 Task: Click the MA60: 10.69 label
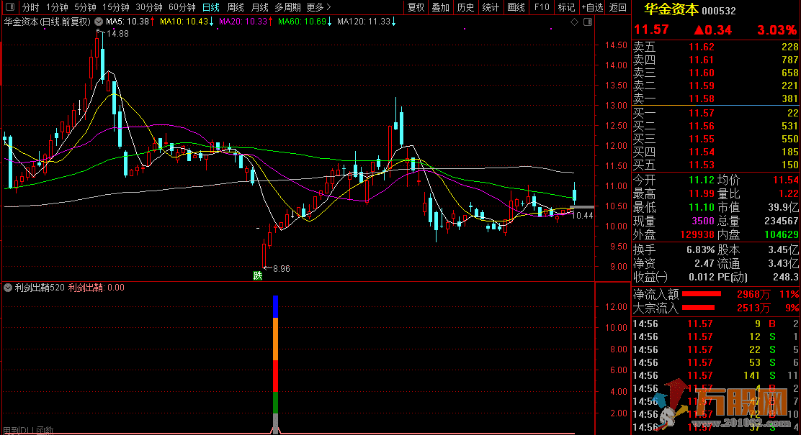coord(303,22)
